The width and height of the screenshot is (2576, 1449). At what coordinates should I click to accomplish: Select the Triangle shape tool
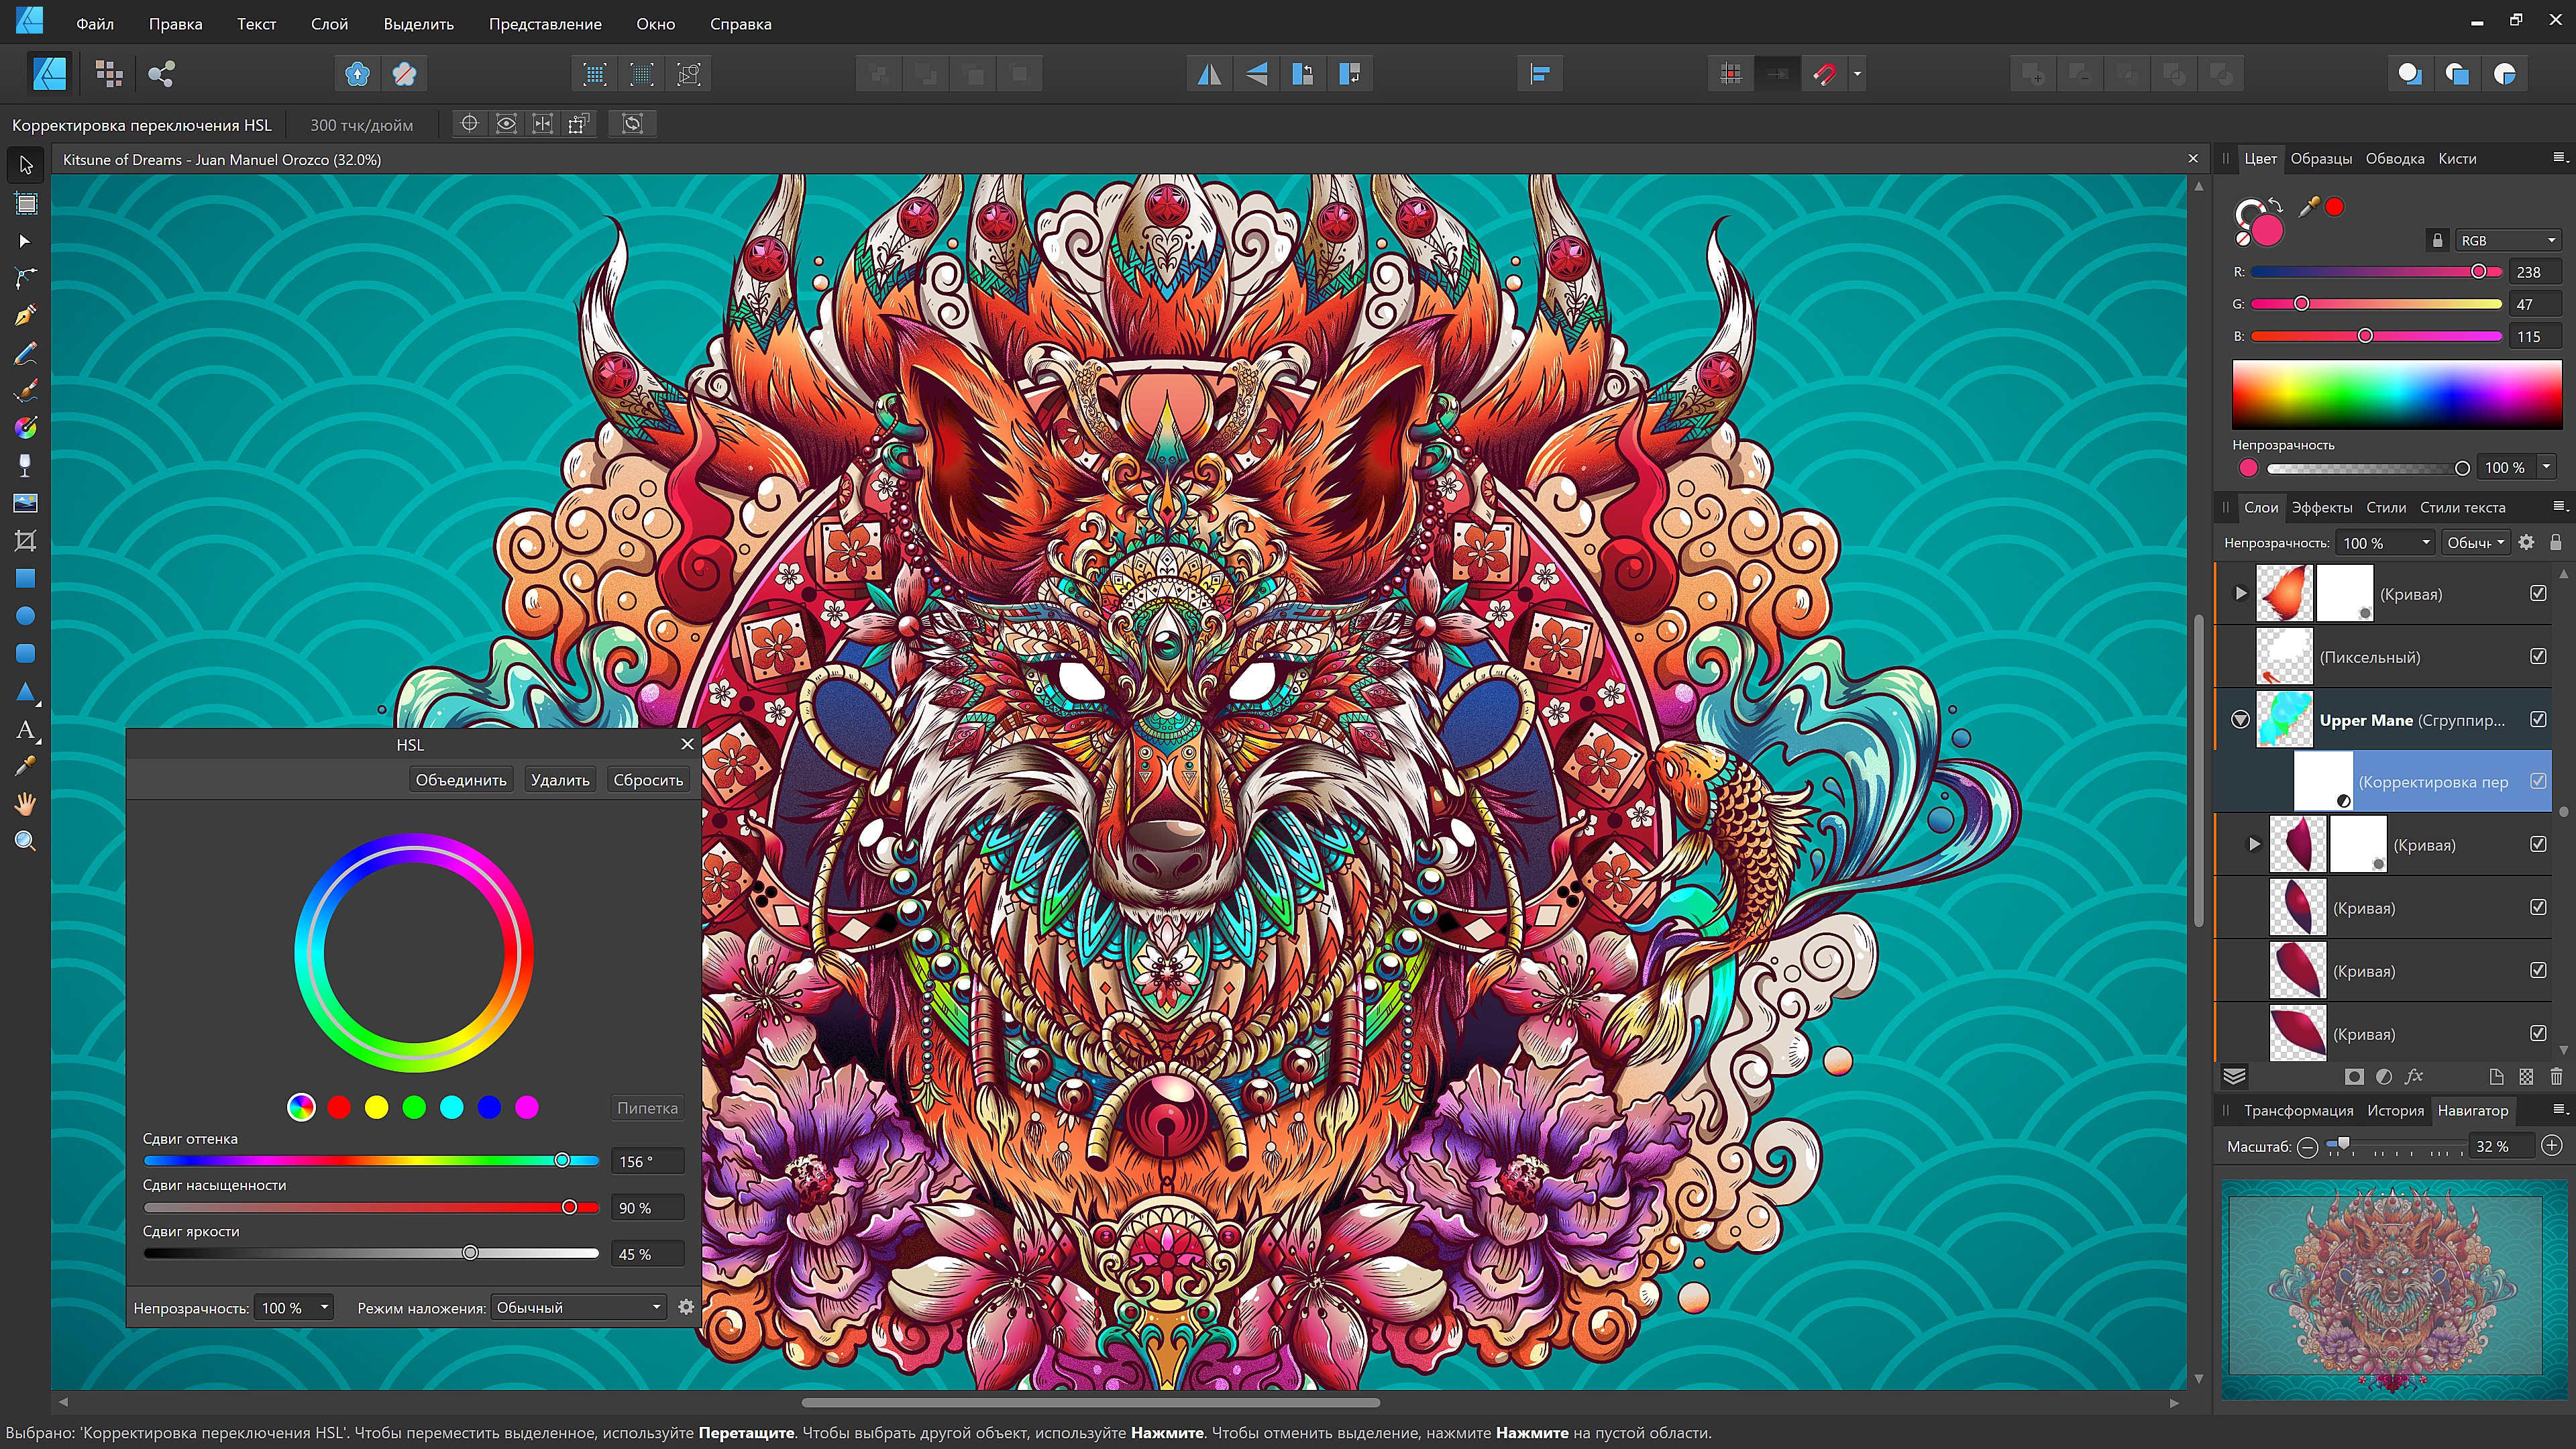click(x=26, y=691)
